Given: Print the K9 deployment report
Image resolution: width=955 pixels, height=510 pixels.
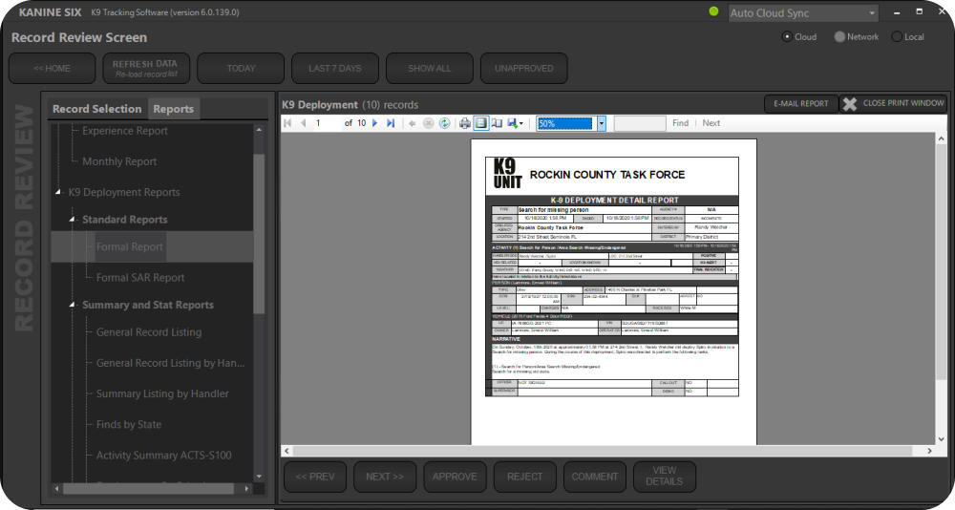Looking at the screenshot, I should (x=465, y=123).
